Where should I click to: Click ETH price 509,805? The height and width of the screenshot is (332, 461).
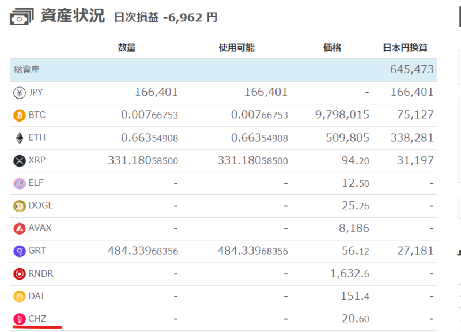347,138
